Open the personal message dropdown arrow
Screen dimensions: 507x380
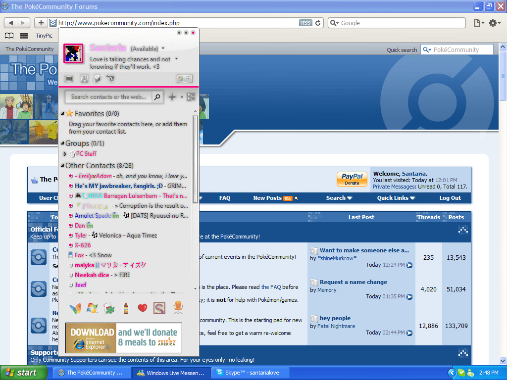tap(177, 59)
